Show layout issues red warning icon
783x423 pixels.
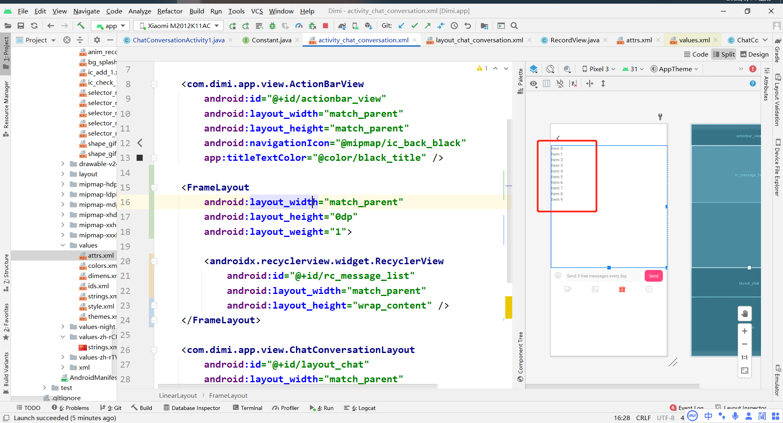click(753, 69)
